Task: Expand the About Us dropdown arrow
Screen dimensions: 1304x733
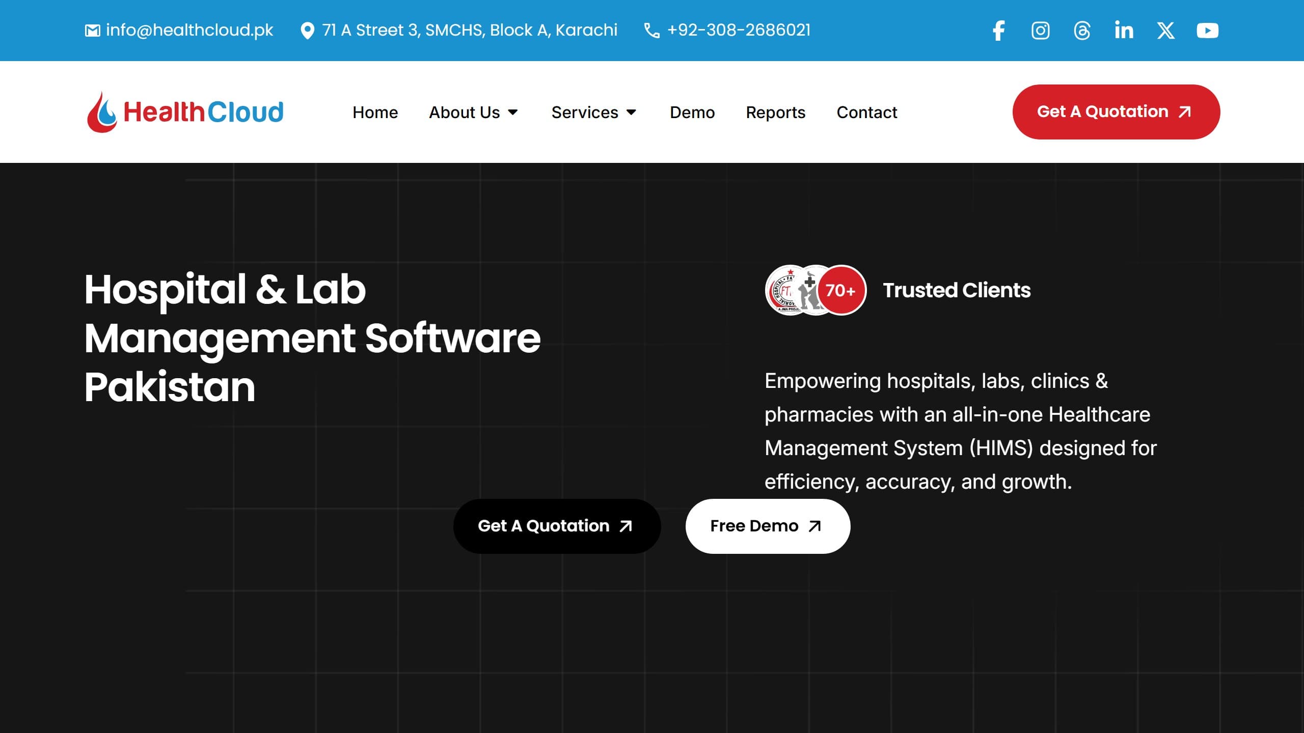Action: 513,112
